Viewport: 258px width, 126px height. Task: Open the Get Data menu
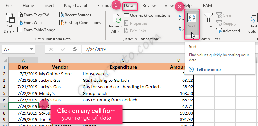[9, 23]
